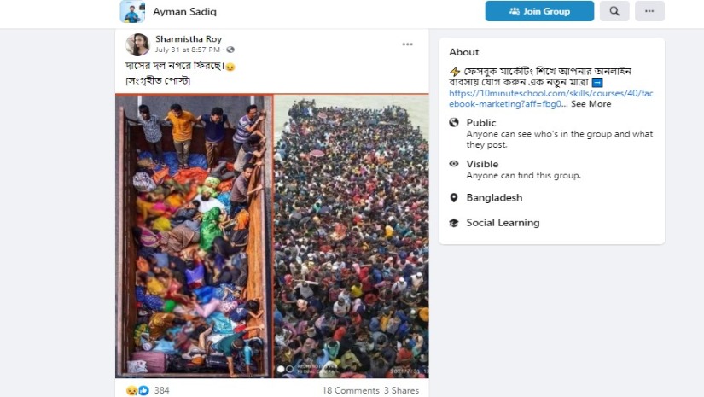The width and height of the screenshot is (704, 397).
Task: Open the post's three-dot options menu
Action: pyautogui.click(x=407, y=44)
